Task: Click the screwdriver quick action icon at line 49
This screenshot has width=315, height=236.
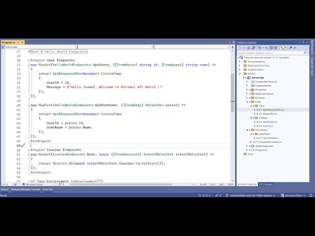Action: tap(23, 146)
